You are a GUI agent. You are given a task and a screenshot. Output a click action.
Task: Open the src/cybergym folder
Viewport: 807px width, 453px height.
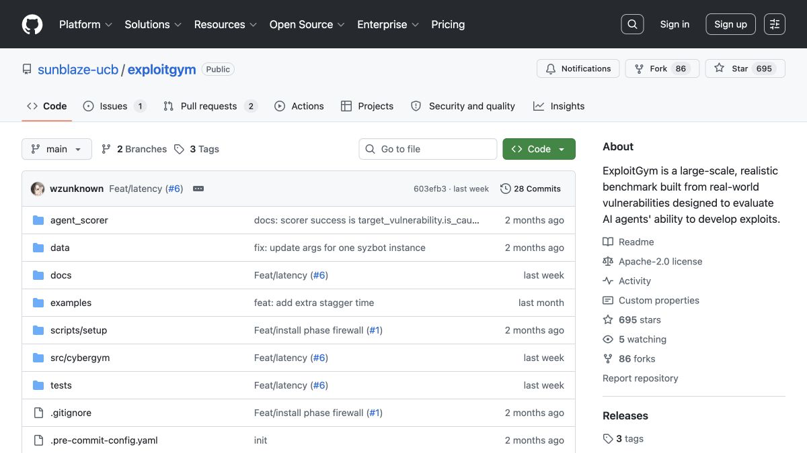pyautogui.click(x=80, y=358)
